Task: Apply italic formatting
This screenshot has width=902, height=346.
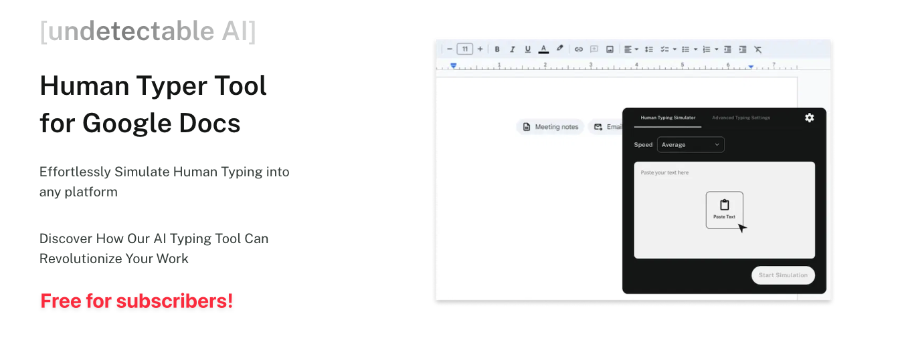Action: 513,49
